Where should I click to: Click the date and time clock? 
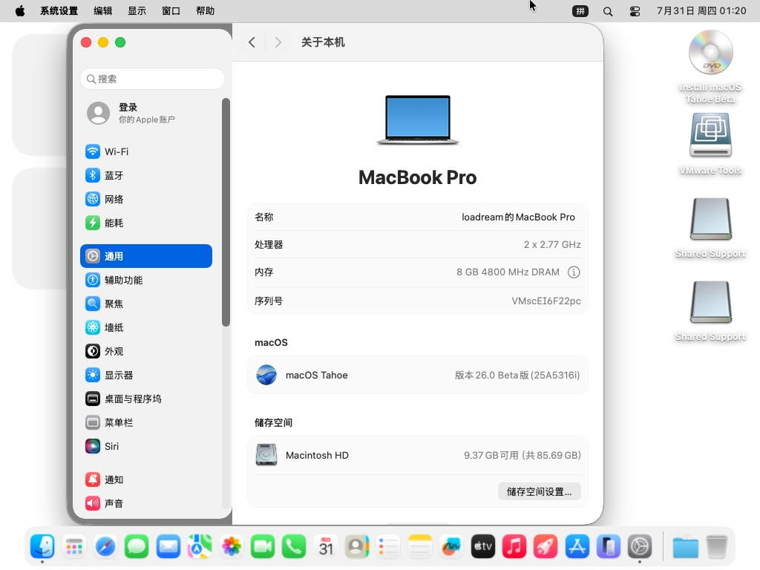coord(701,10)
